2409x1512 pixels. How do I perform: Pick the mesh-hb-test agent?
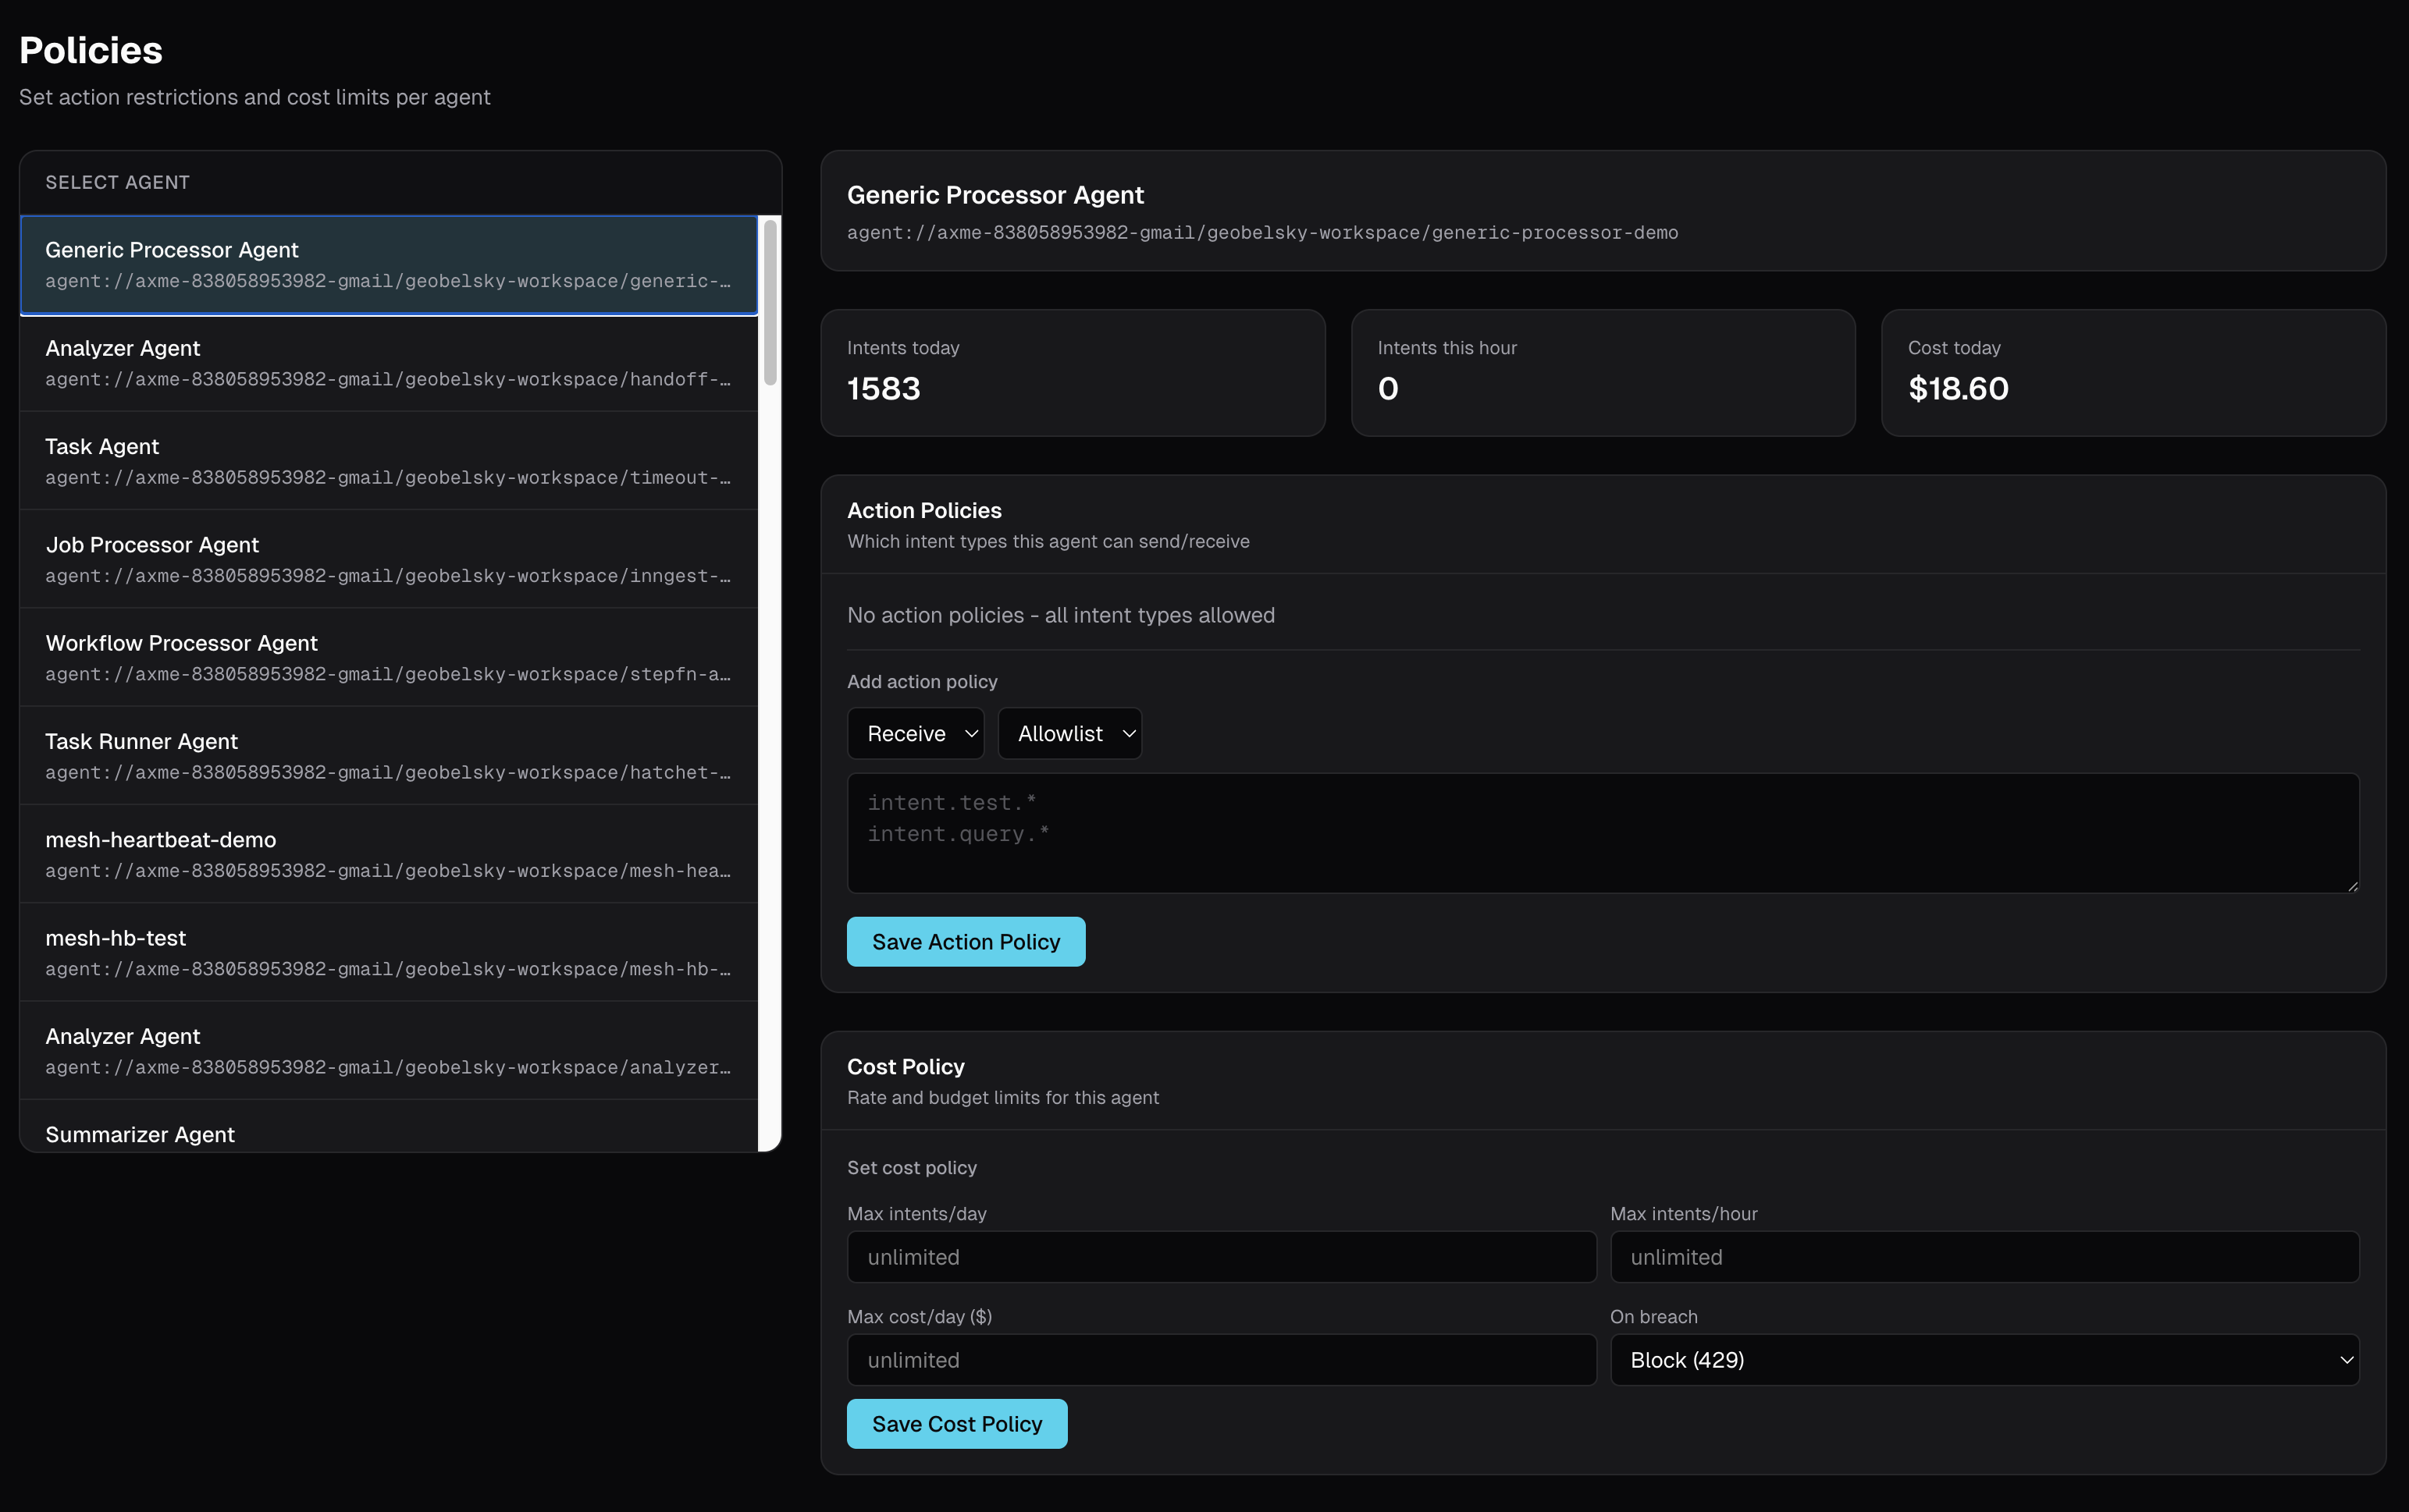point(388,952)
